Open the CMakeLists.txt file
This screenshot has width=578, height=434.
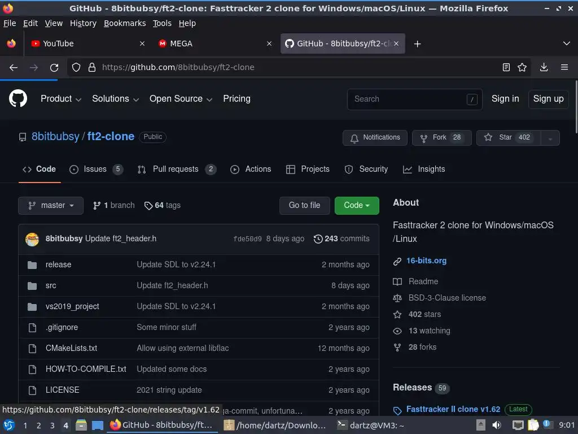tap(72, 348)
